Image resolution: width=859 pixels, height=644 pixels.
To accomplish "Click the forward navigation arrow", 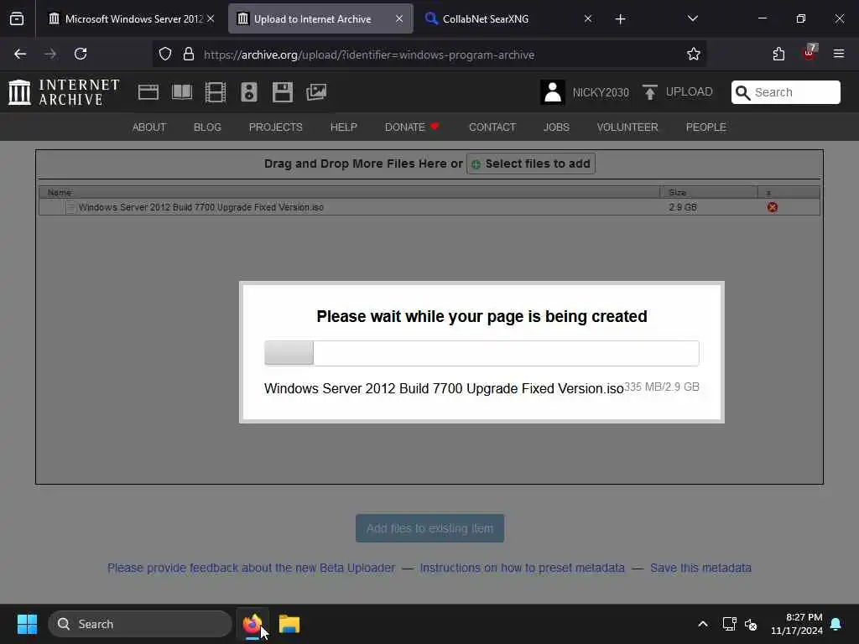I will tap(50, 55).
